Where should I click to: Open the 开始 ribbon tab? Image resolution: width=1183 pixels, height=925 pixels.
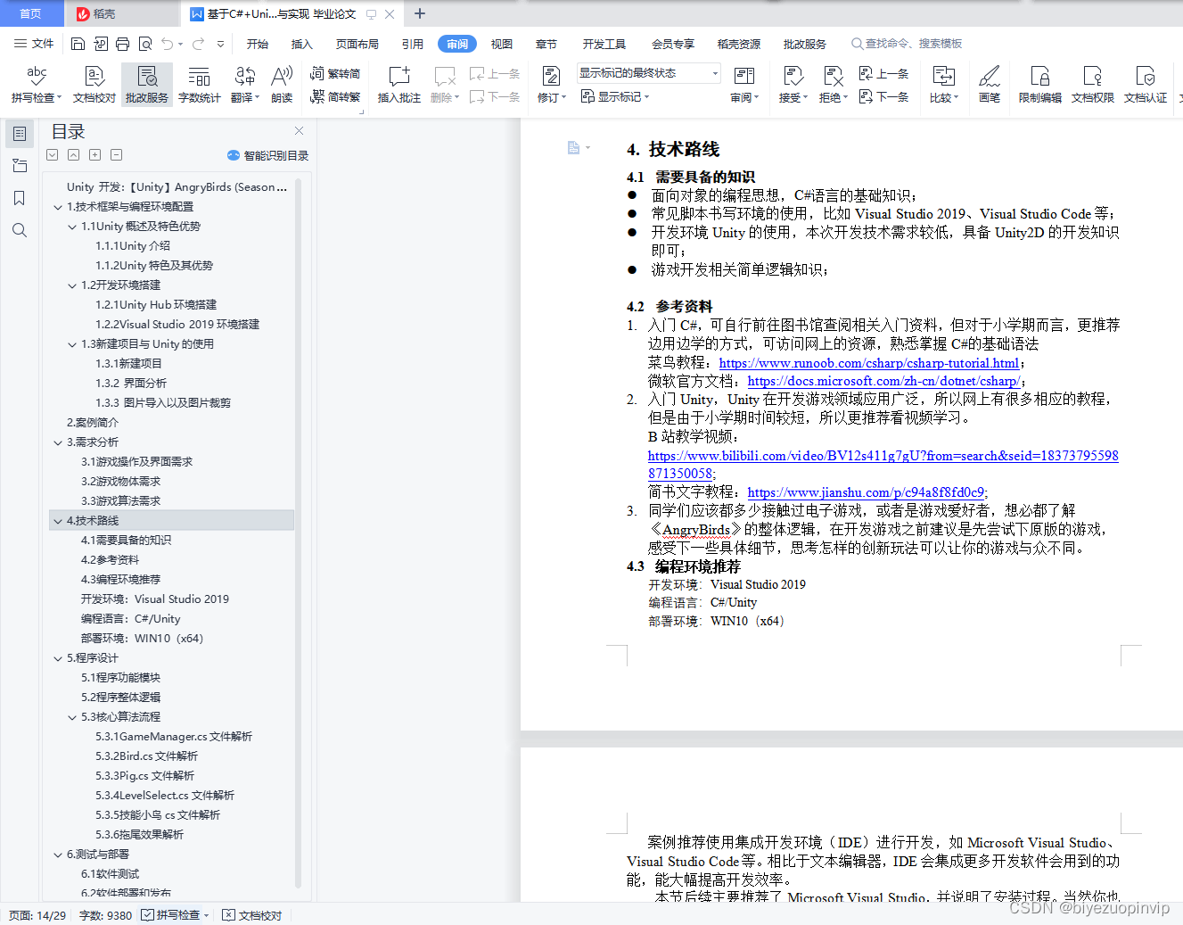258,44
